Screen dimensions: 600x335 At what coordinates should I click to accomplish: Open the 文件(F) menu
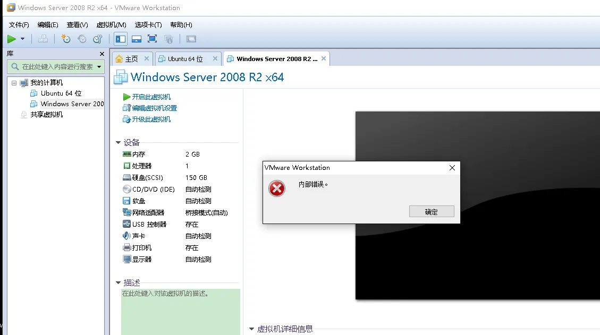pyautogui.click(x=19, y=25)
